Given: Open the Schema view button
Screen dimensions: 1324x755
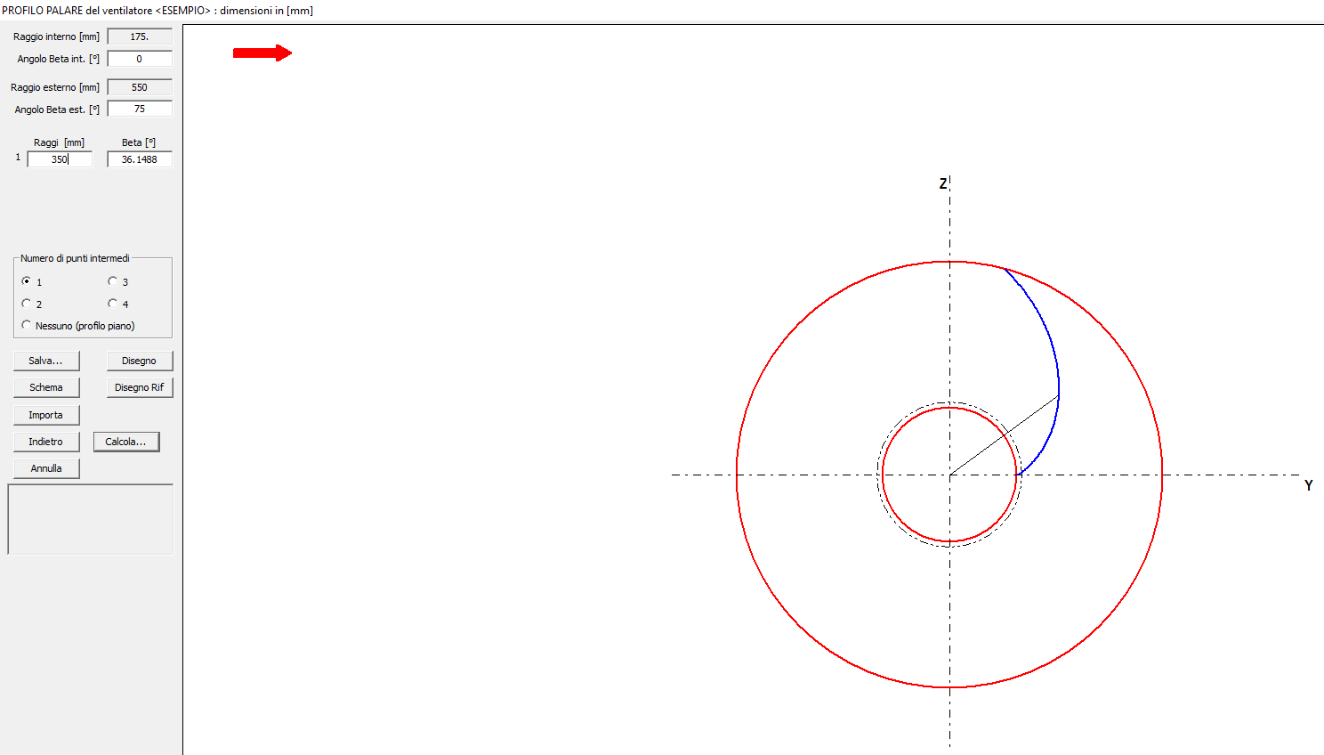Looking at the screenshot, I should coord(46,387).
